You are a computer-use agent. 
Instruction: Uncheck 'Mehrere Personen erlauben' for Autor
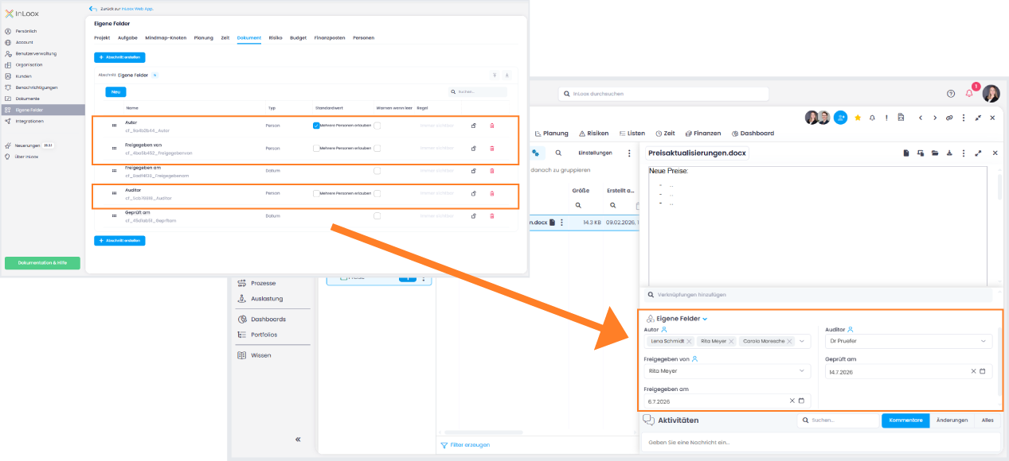click(316, 126)
